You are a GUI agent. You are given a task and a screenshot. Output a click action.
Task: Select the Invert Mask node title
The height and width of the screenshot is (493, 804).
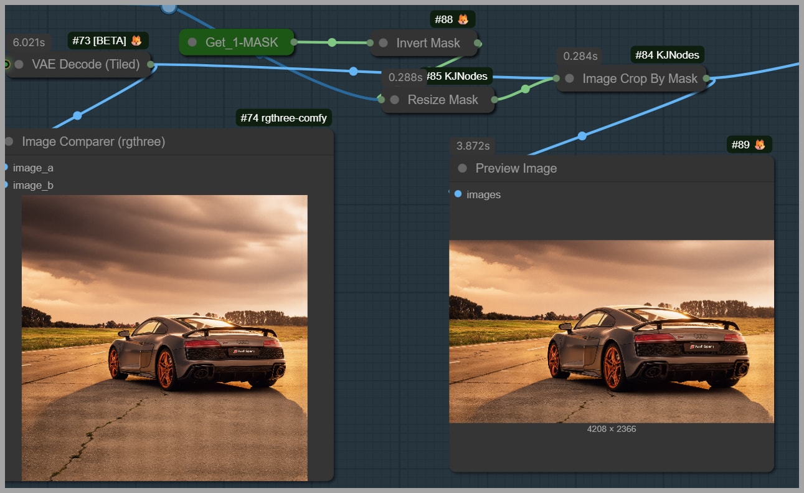(428, 43)
